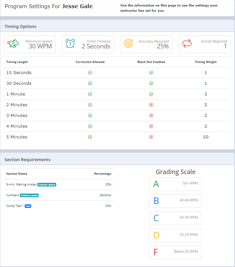The height and width of the screenshot is (267, 235).
Task: Click Black Out red X for 2 Minutes
Action: pos(151,105)
